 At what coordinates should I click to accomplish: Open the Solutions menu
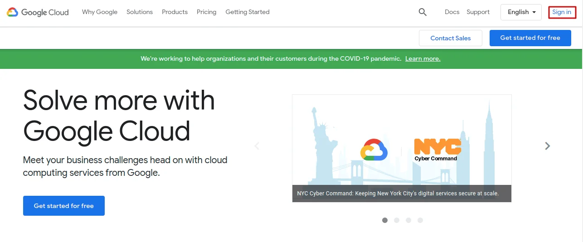[140, 12]
